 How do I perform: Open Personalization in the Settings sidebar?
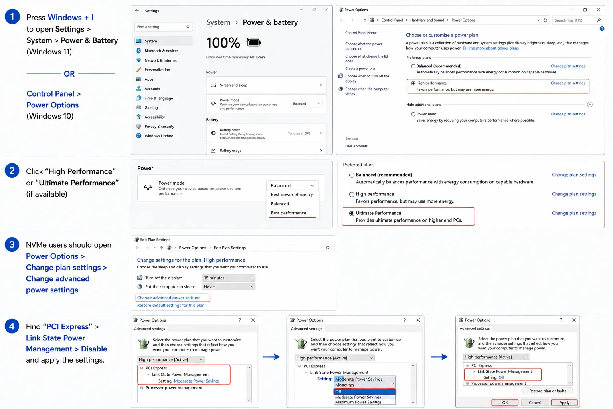pyautogui.click(x=157, y=70)
